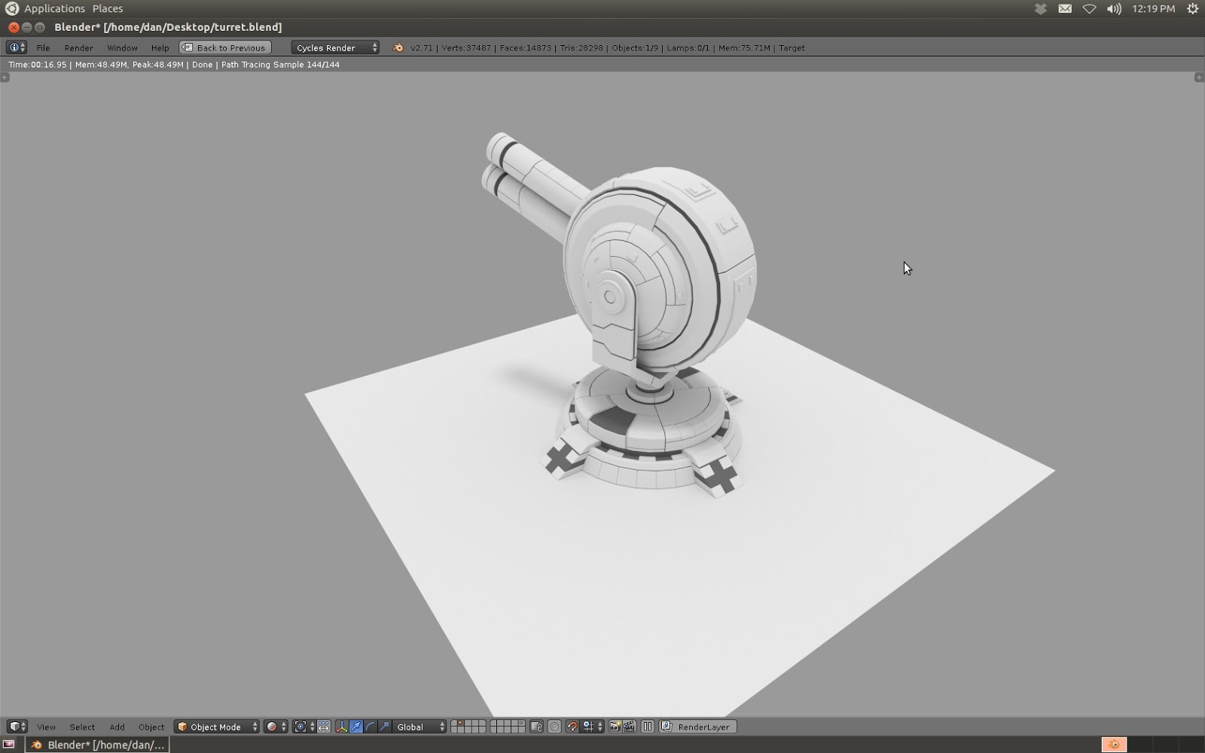This screenshot has height=753, width=1205.
Task: Click the editor type selector cube icon
Action: pos(15,727)
